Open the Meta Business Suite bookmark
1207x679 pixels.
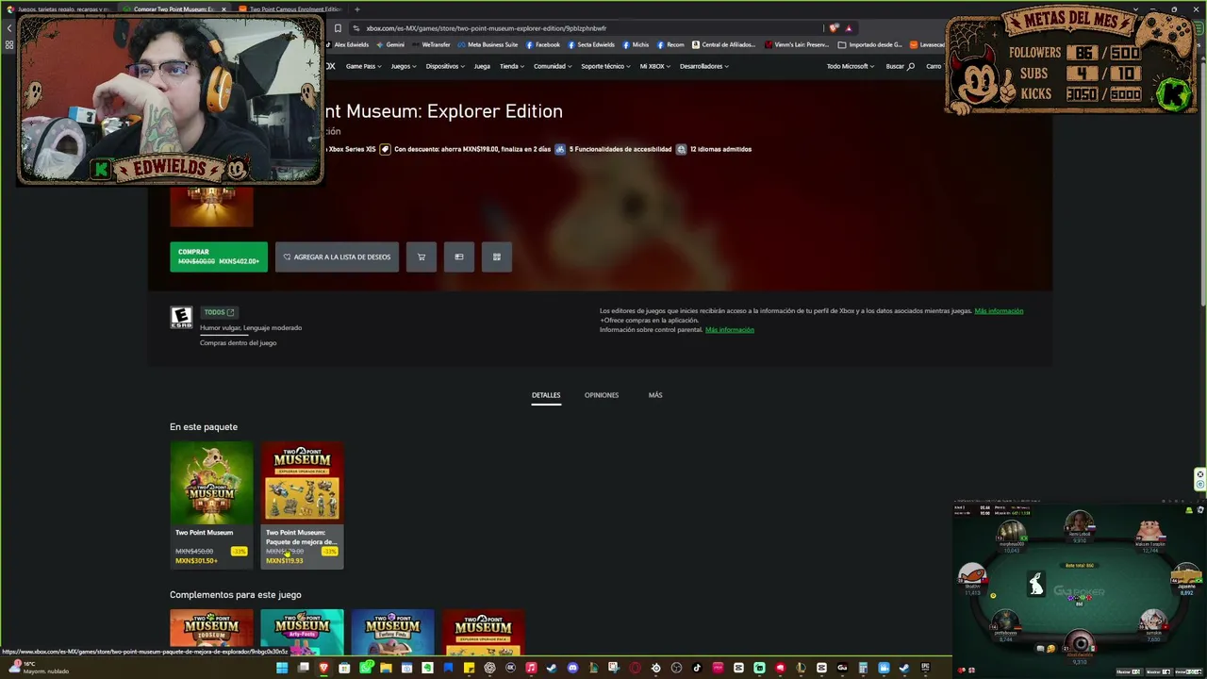[x=488, y=44]
